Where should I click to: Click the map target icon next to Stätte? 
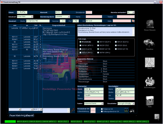(x=133, y=21)
